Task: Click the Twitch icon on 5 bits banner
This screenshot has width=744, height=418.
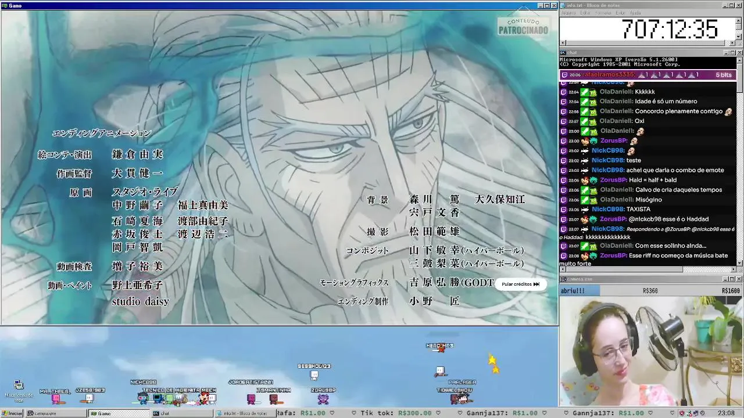Action: tap(564, 75)
